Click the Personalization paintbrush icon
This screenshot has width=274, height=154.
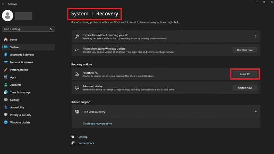[6, 70]
